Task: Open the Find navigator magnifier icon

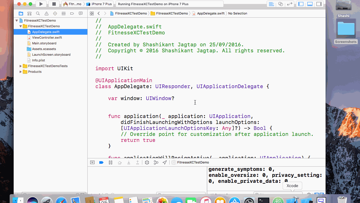Action: point(38,13)
